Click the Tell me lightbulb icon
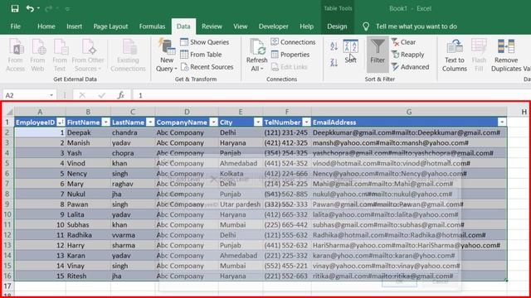 tap(366, 26)
